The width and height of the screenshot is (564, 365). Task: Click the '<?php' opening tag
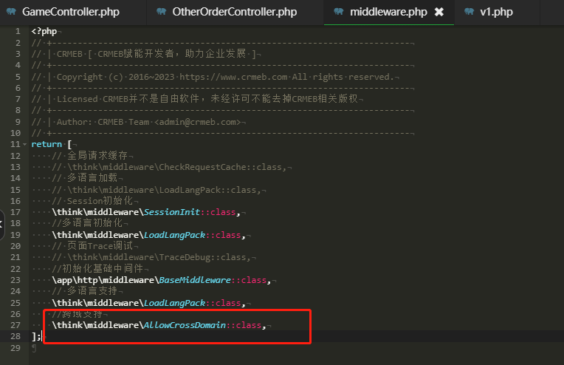(44, 31)
